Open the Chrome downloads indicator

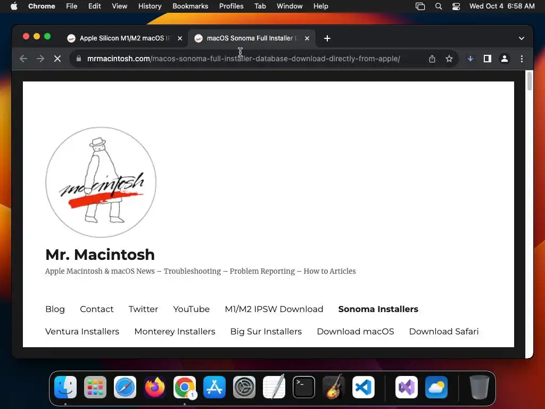point(470,59)
